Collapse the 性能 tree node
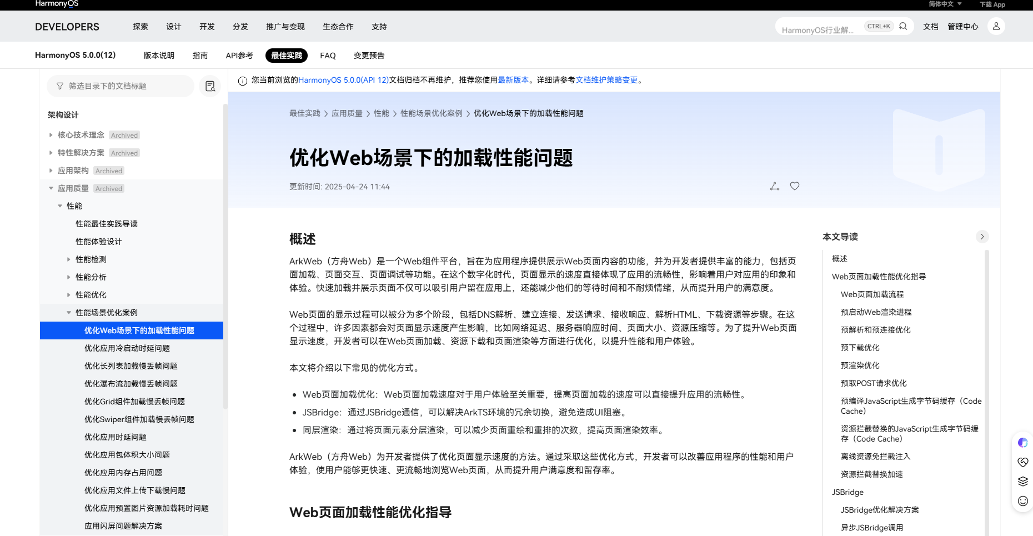The image size is (1033, 536). [x=60, y=206]
